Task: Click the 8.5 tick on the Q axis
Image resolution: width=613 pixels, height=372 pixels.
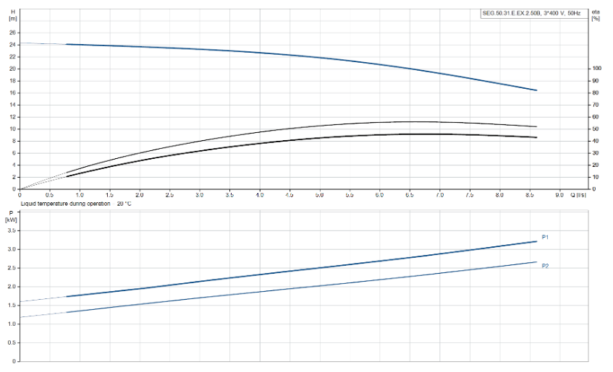Action: tap(530, 195)
